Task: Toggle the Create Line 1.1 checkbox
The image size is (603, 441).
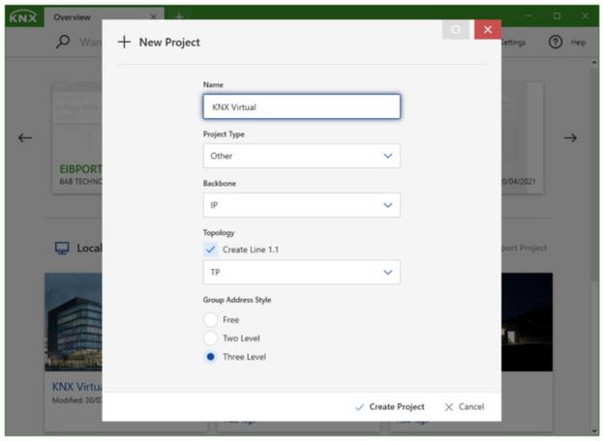Action: click(211, 250)
